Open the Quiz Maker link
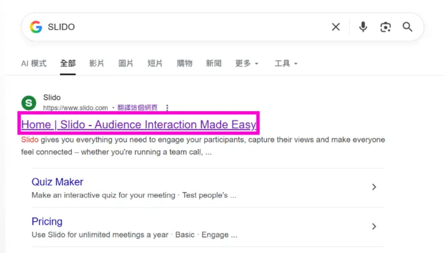Image resolution: width=444 pixels, height=253 pixels. tap(58, 182)
